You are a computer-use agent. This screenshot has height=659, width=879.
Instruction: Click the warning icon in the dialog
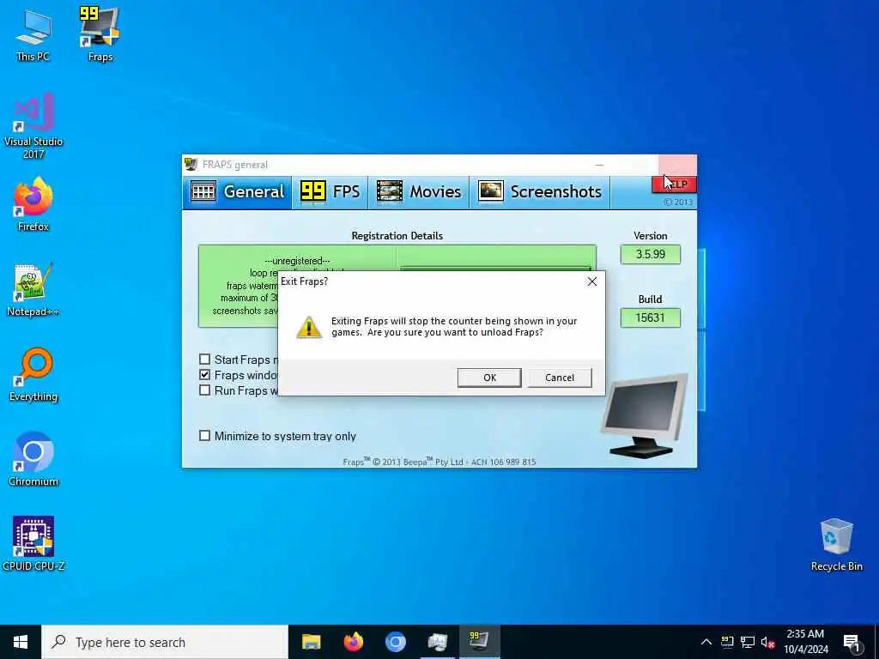[309, 327]
